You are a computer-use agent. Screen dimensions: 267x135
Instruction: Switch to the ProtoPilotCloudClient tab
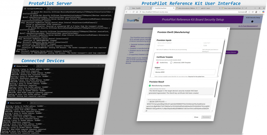pos(163,8)
